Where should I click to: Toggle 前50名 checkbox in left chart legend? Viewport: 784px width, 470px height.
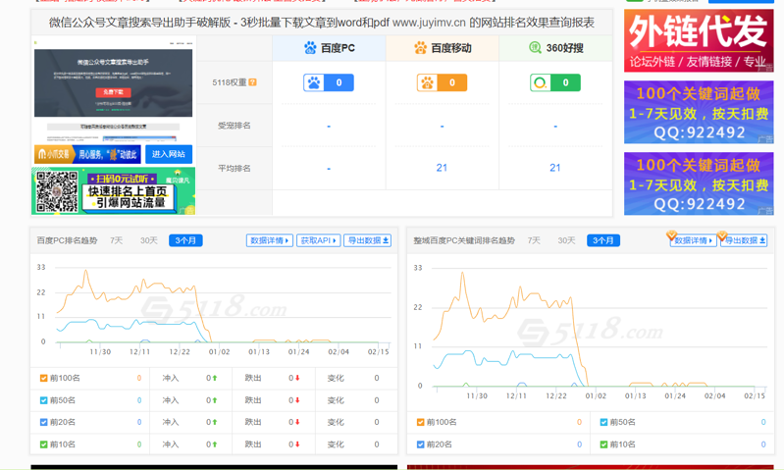pyautogui.click(x=43, y=400)
